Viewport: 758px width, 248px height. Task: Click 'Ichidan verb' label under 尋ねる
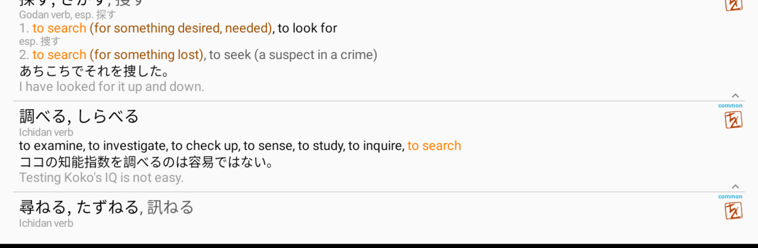point(46,223)
